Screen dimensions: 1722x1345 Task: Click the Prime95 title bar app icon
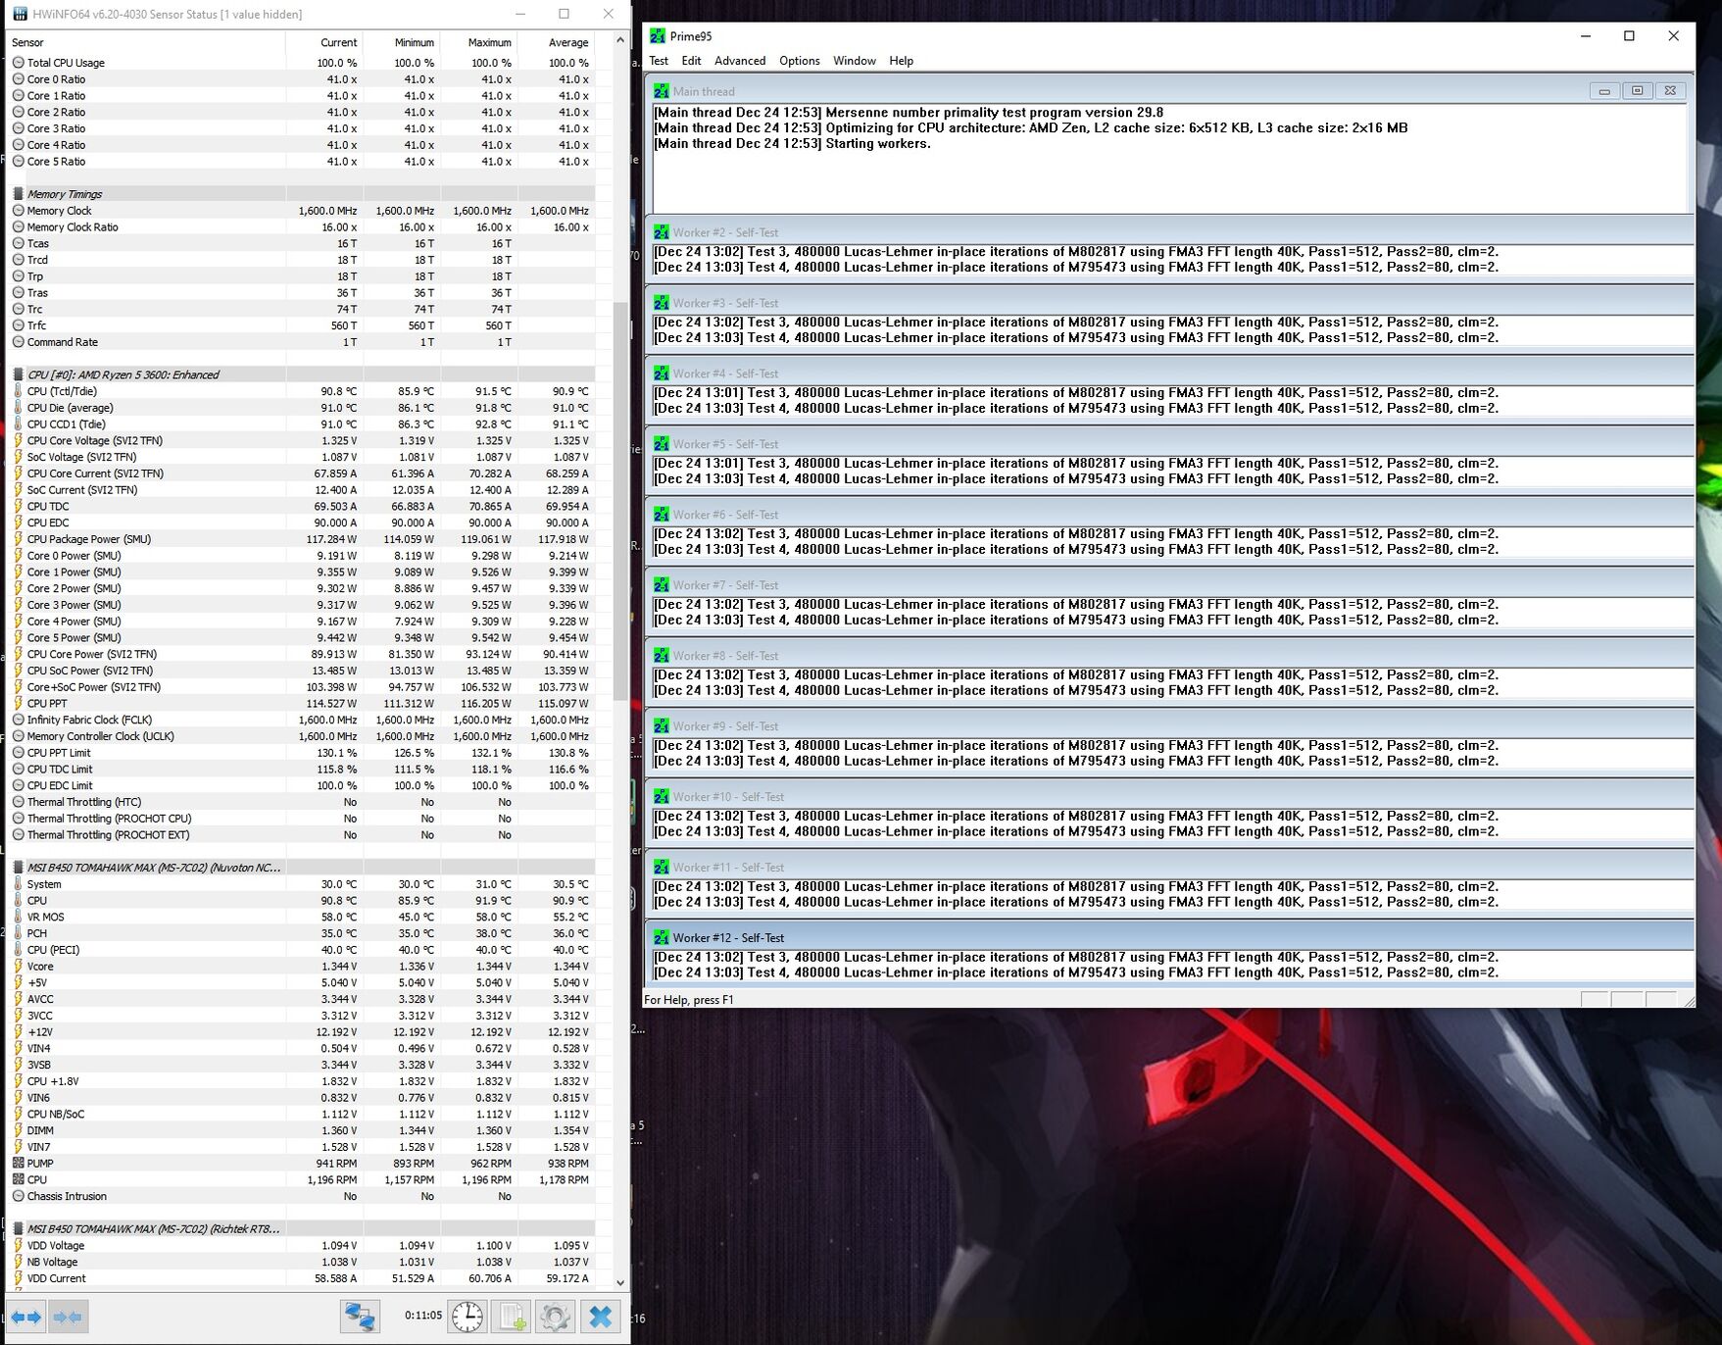coord(659,36)
